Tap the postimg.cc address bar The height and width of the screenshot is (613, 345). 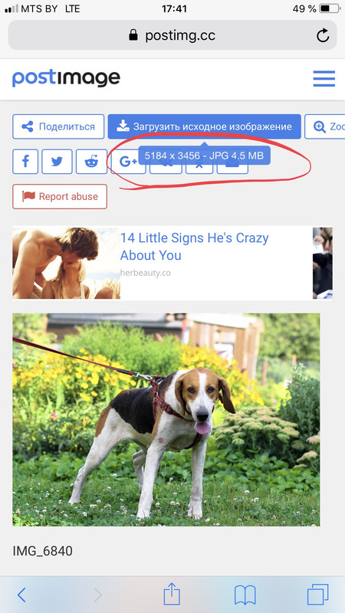172,35
